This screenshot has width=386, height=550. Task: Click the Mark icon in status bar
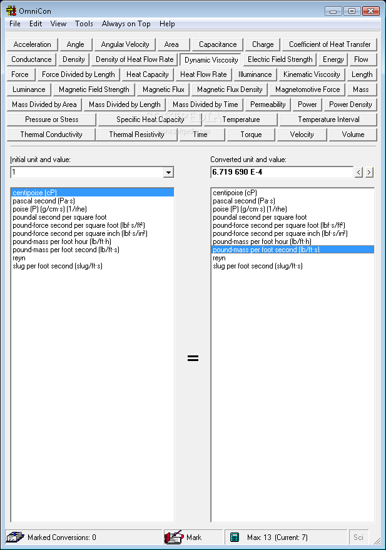pos(175,537)
